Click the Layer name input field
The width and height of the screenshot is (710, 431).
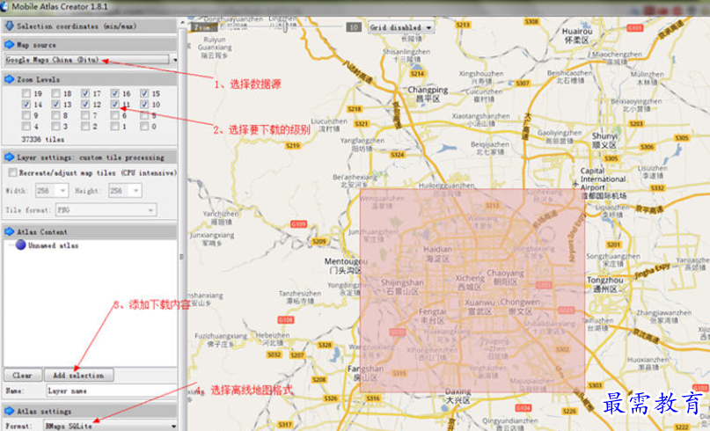click(x=109, y=390)
